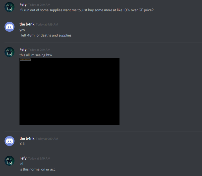Image resolution: width=202 pixels, height=176 pixels.
Task: Click the b4nk's avatar beside the "X D" message
Action: 9,141
